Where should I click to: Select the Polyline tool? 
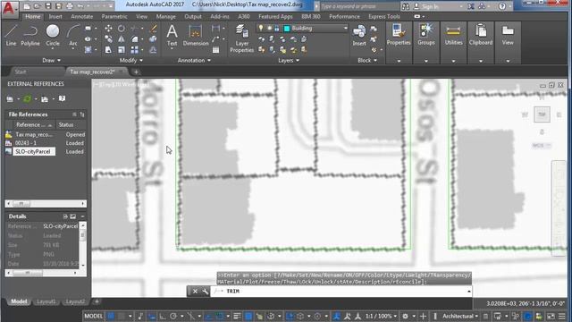(30, 35)
